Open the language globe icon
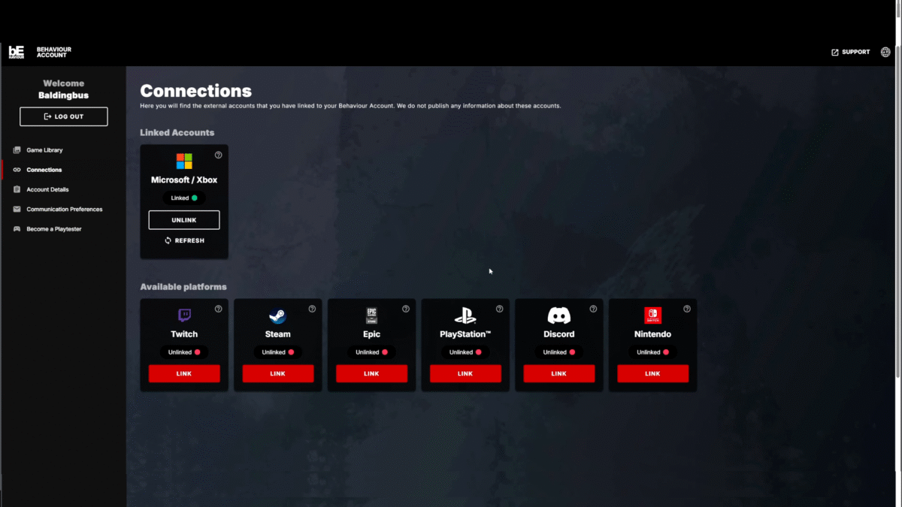This screenshot has height=507, width=902. (885, 52)
